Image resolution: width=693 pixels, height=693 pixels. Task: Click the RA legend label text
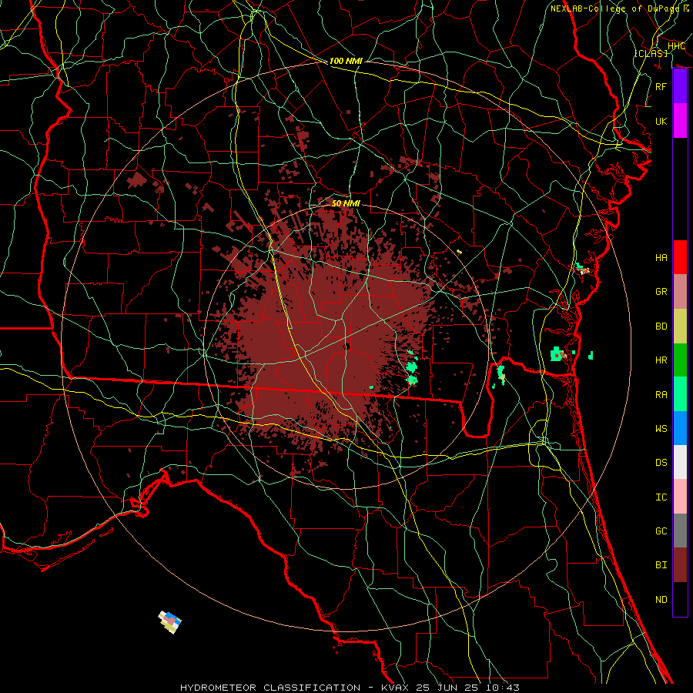[661, 394]
